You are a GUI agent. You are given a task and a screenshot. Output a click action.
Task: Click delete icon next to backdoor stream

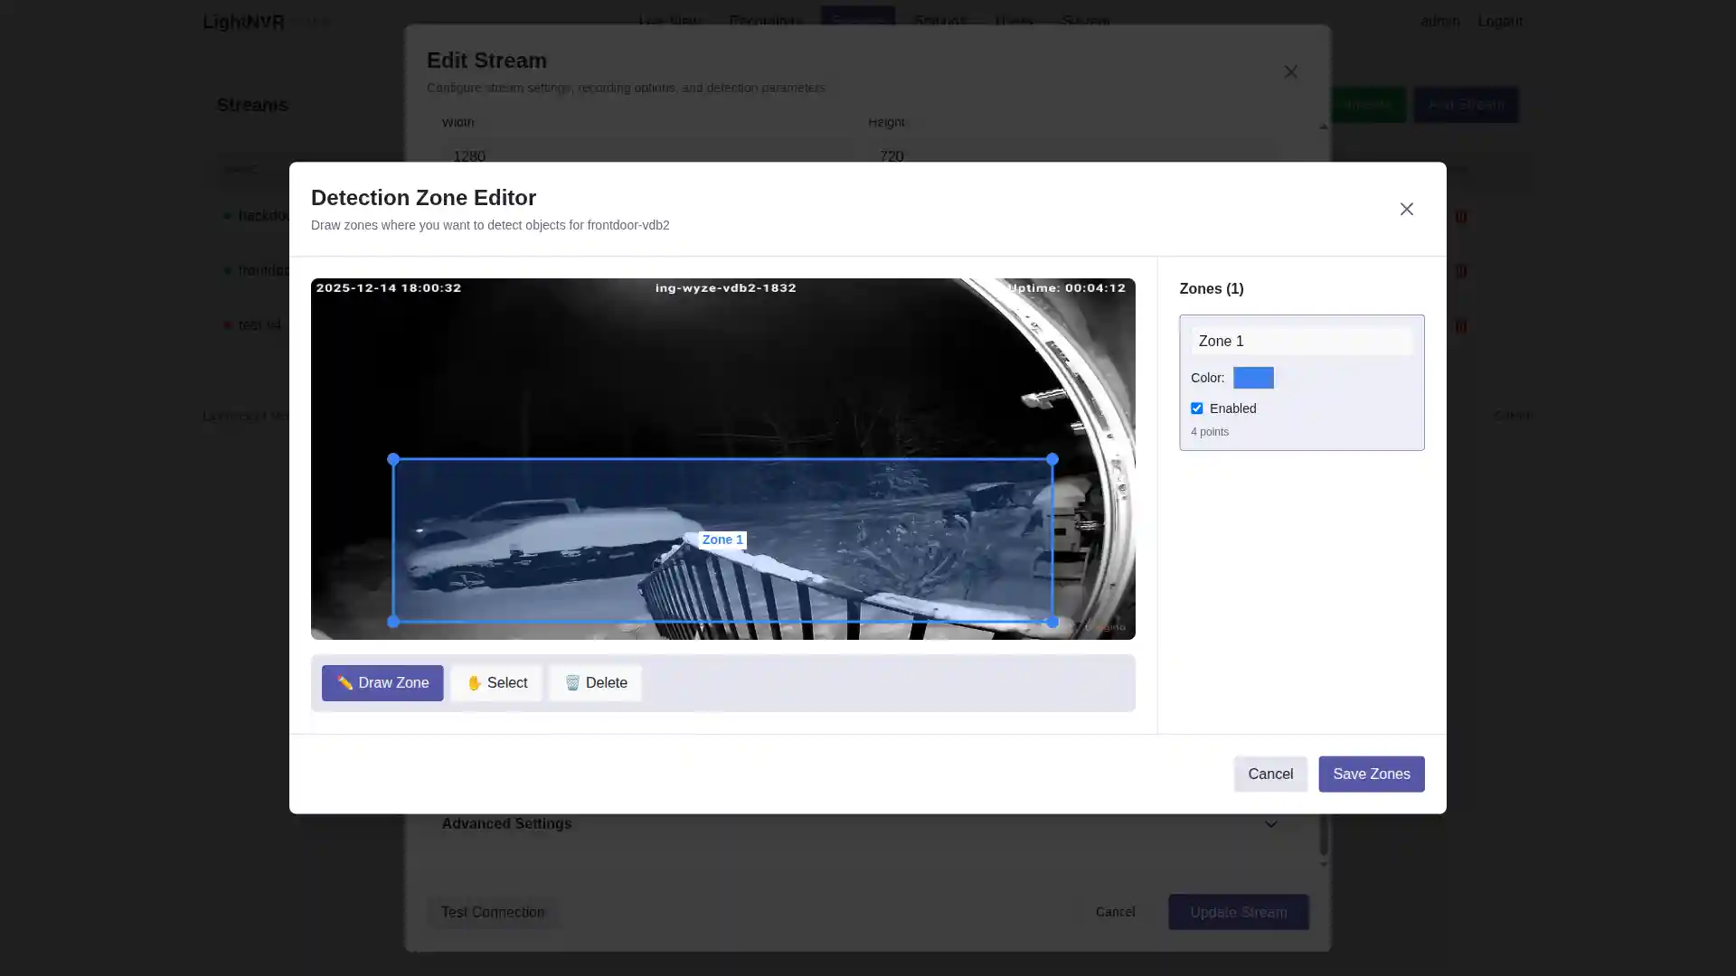point(1461,216)
